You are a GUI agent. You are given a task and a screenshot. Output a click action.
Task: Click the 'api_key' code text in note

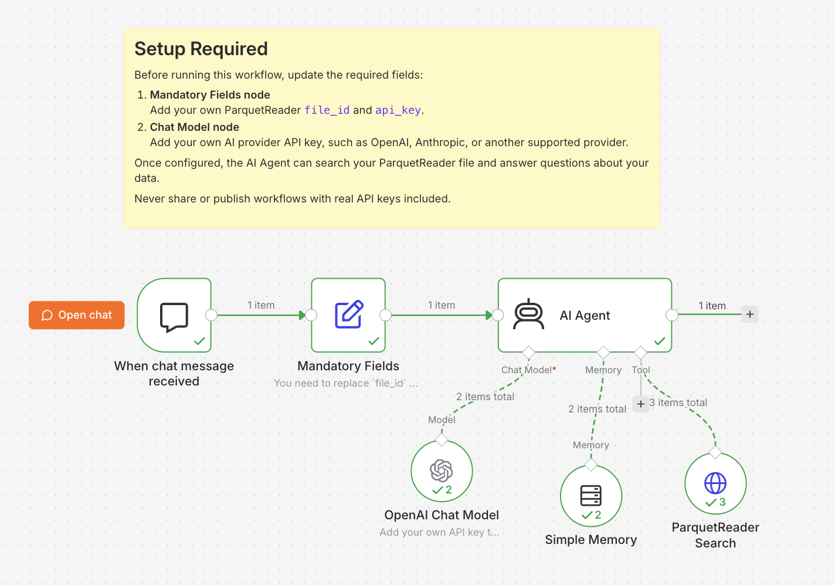click(x=398, y=110)
